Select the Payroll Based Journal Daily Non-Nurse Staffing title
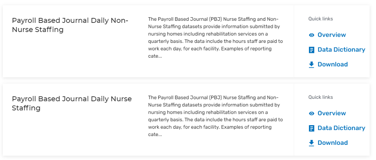Viewport: 376px width, 160px height. 70,25
